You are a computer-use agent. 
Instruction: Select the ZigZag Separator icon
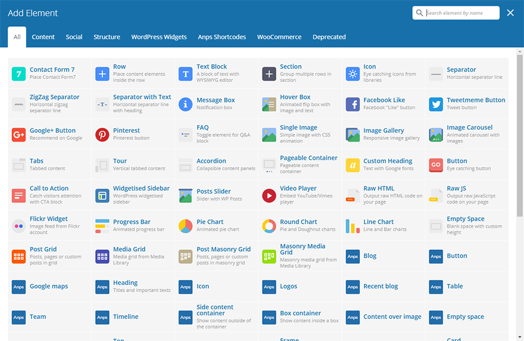(18, 104)
